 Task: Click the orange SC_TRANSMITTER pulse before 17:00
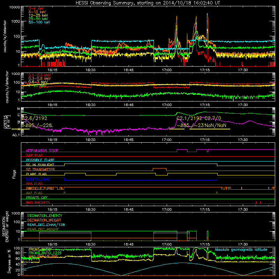click(x=160, y=169)
